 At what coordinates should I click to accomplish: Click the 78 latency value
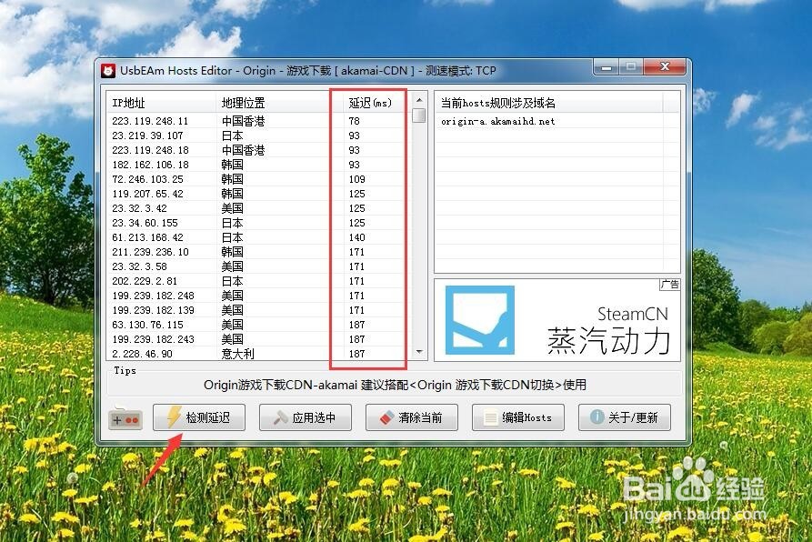(x=355, y=121)
